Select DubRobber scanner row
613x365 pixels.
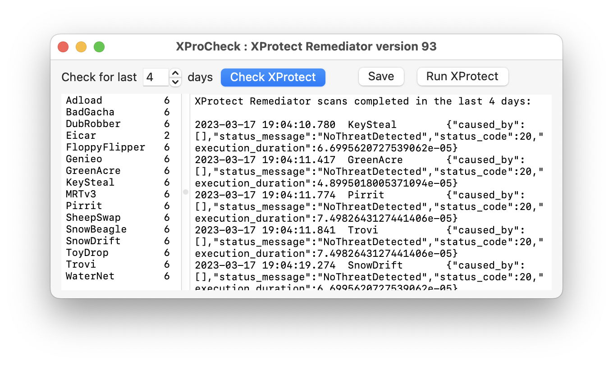pyautogui.click(x=93, y=124)
